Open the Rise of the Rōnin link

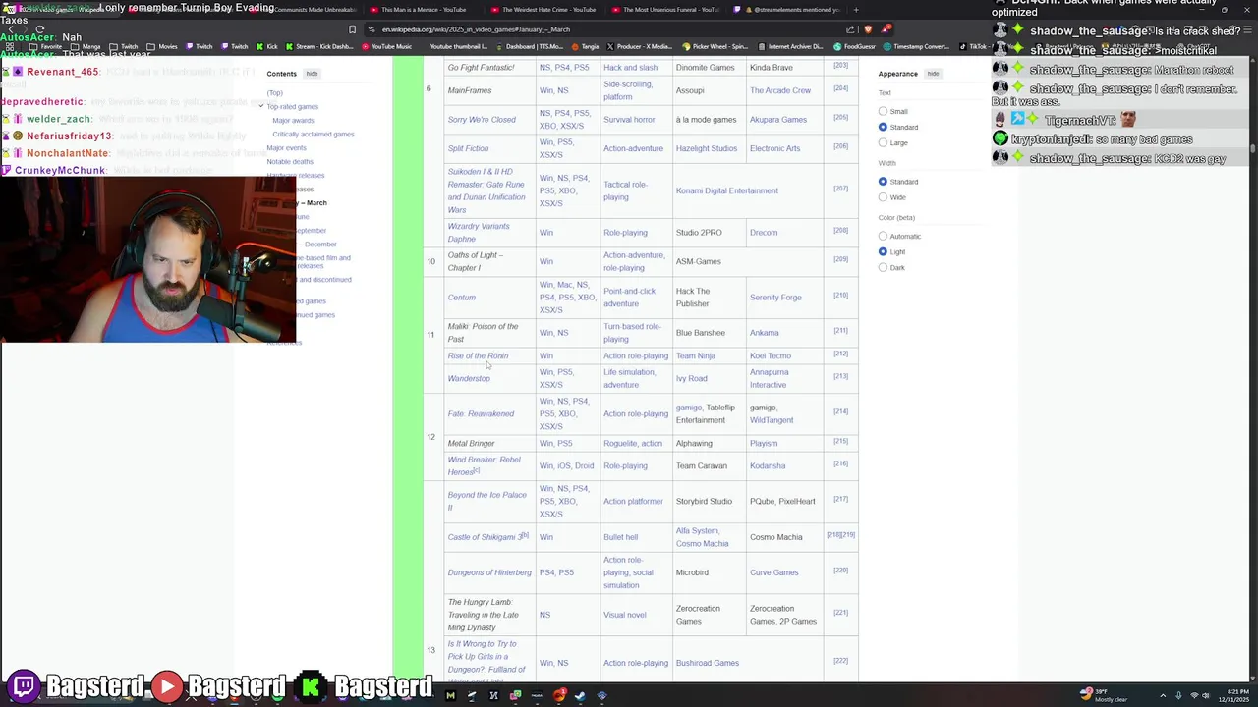click(x=478, y=355)
